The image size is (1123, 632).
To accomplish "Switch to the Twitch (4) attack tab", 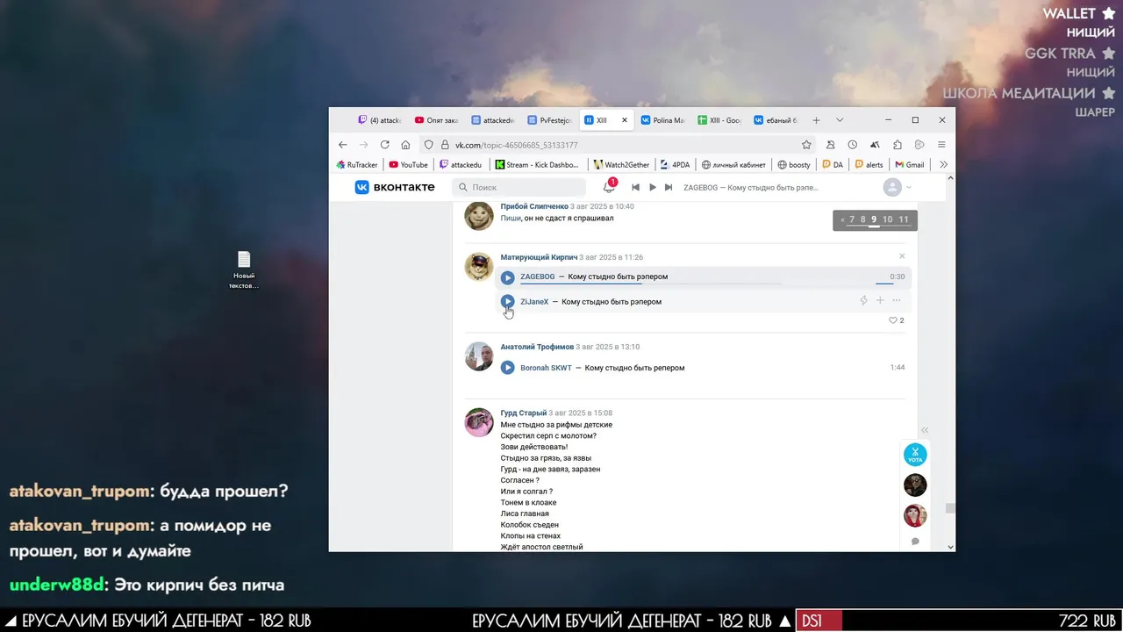I will click(x=380, y=120).
